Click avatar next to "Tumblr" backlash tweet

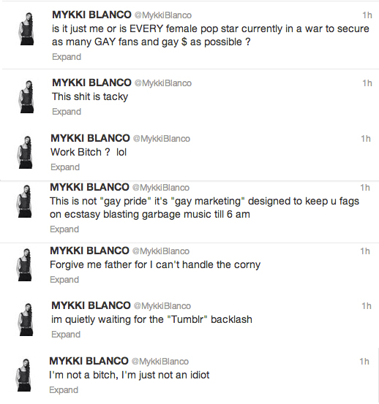click(x=26, y=319)
